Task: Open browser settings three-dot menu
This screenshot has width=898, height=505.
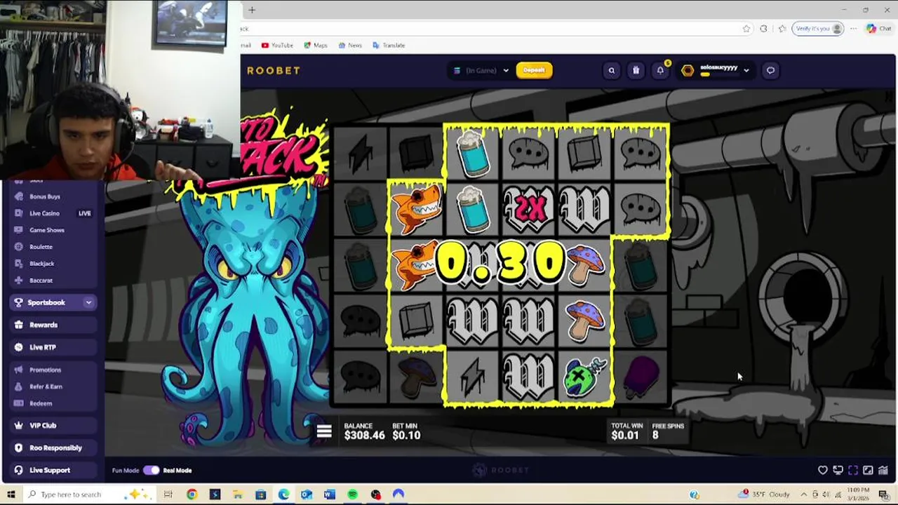Action: tap(853, 29)
